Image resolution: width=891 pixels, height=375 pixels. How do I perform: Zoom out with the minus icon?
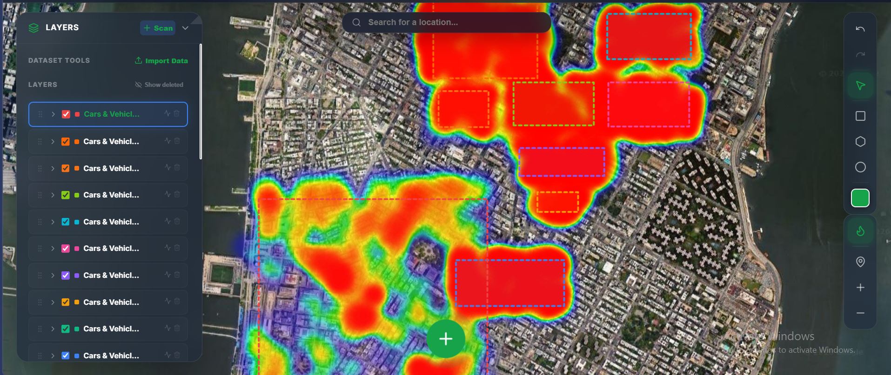[860, 313]
